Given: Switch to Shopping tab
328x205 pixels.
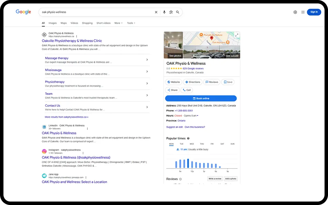Looking at the screenshot, I should [87, 23].
